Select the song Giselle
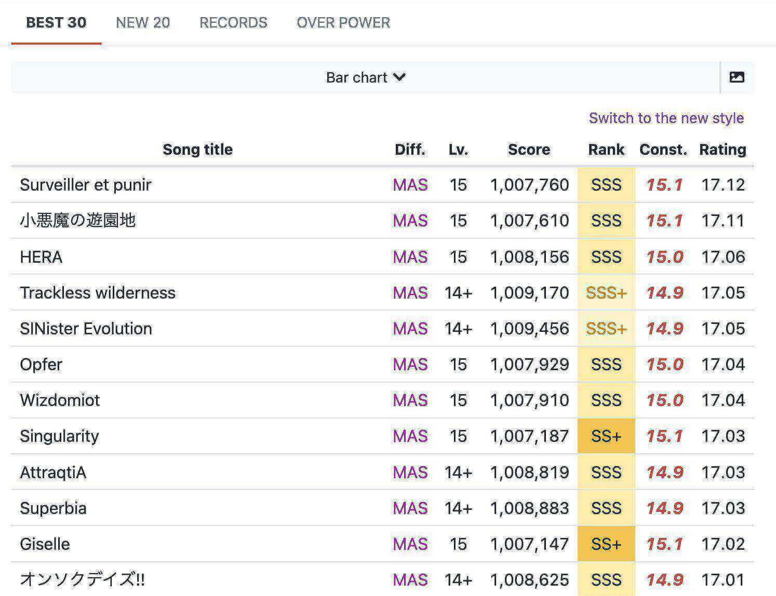This screenshot has height=596, width=776. pos(45,544)
